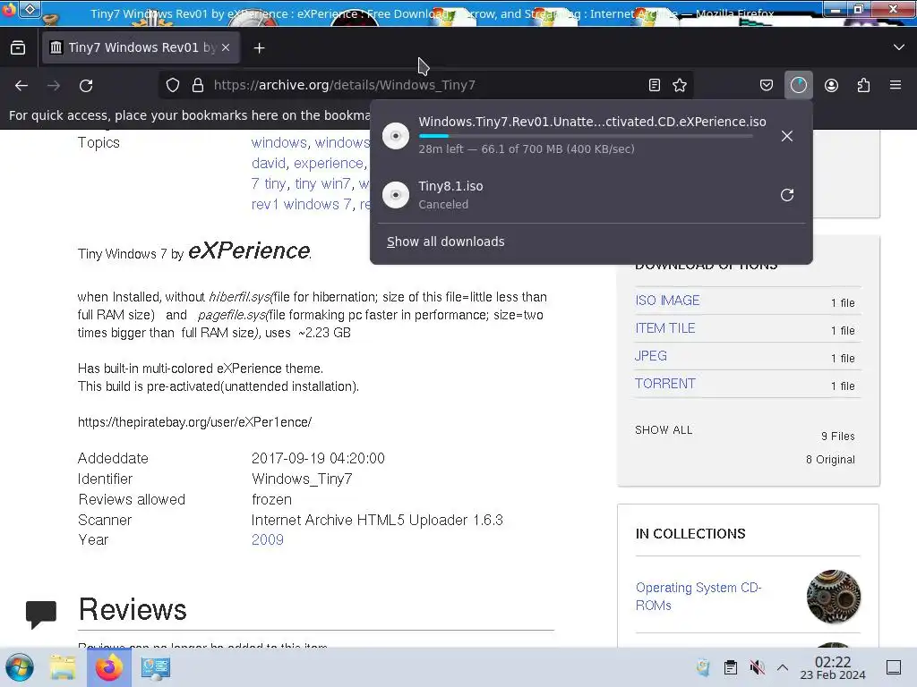Open Operating System CD-ROMs collection
This screenshot has width=917, height=687.
pos(698,597)
